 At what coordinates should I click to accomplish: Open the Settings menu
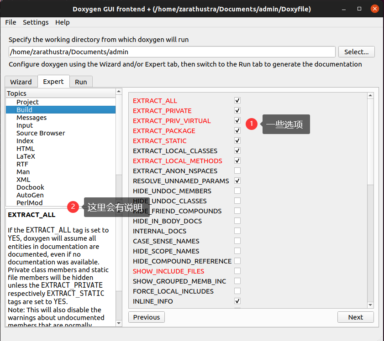click(x=36, y=22)
